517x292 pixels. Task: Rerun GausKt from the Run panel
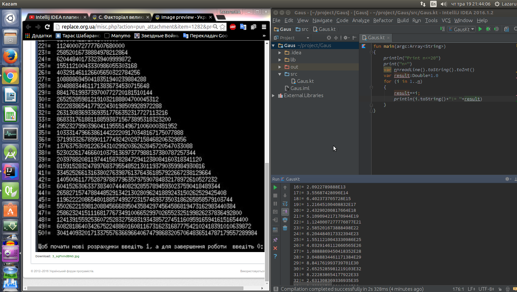point(275,187)
